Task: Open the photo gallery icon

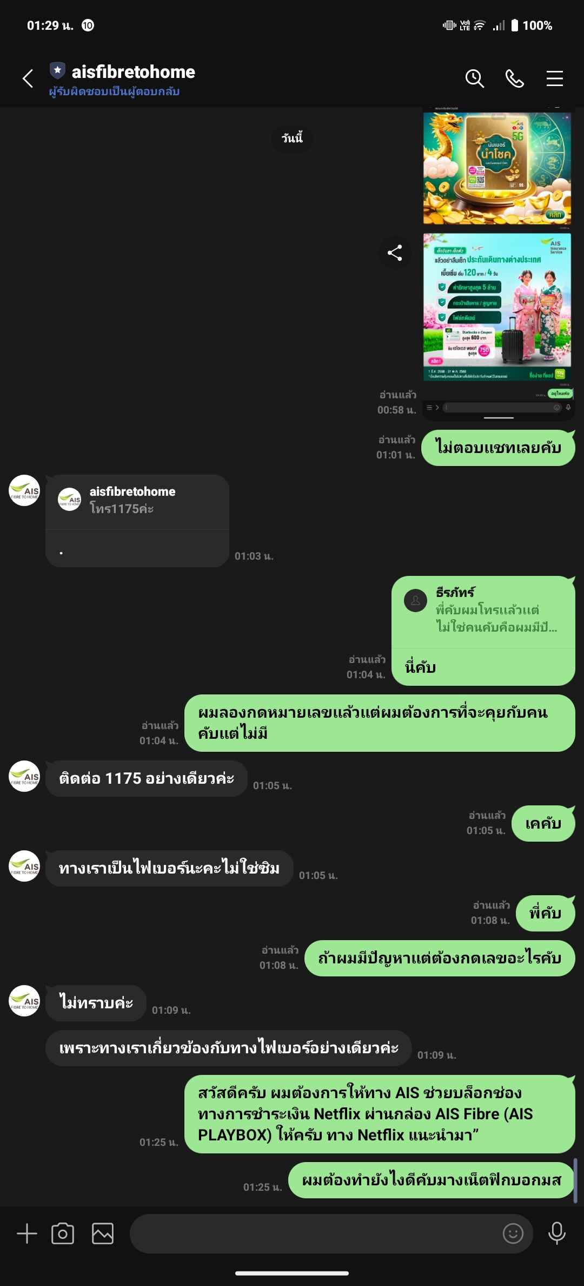Action: click(103, 1233)
